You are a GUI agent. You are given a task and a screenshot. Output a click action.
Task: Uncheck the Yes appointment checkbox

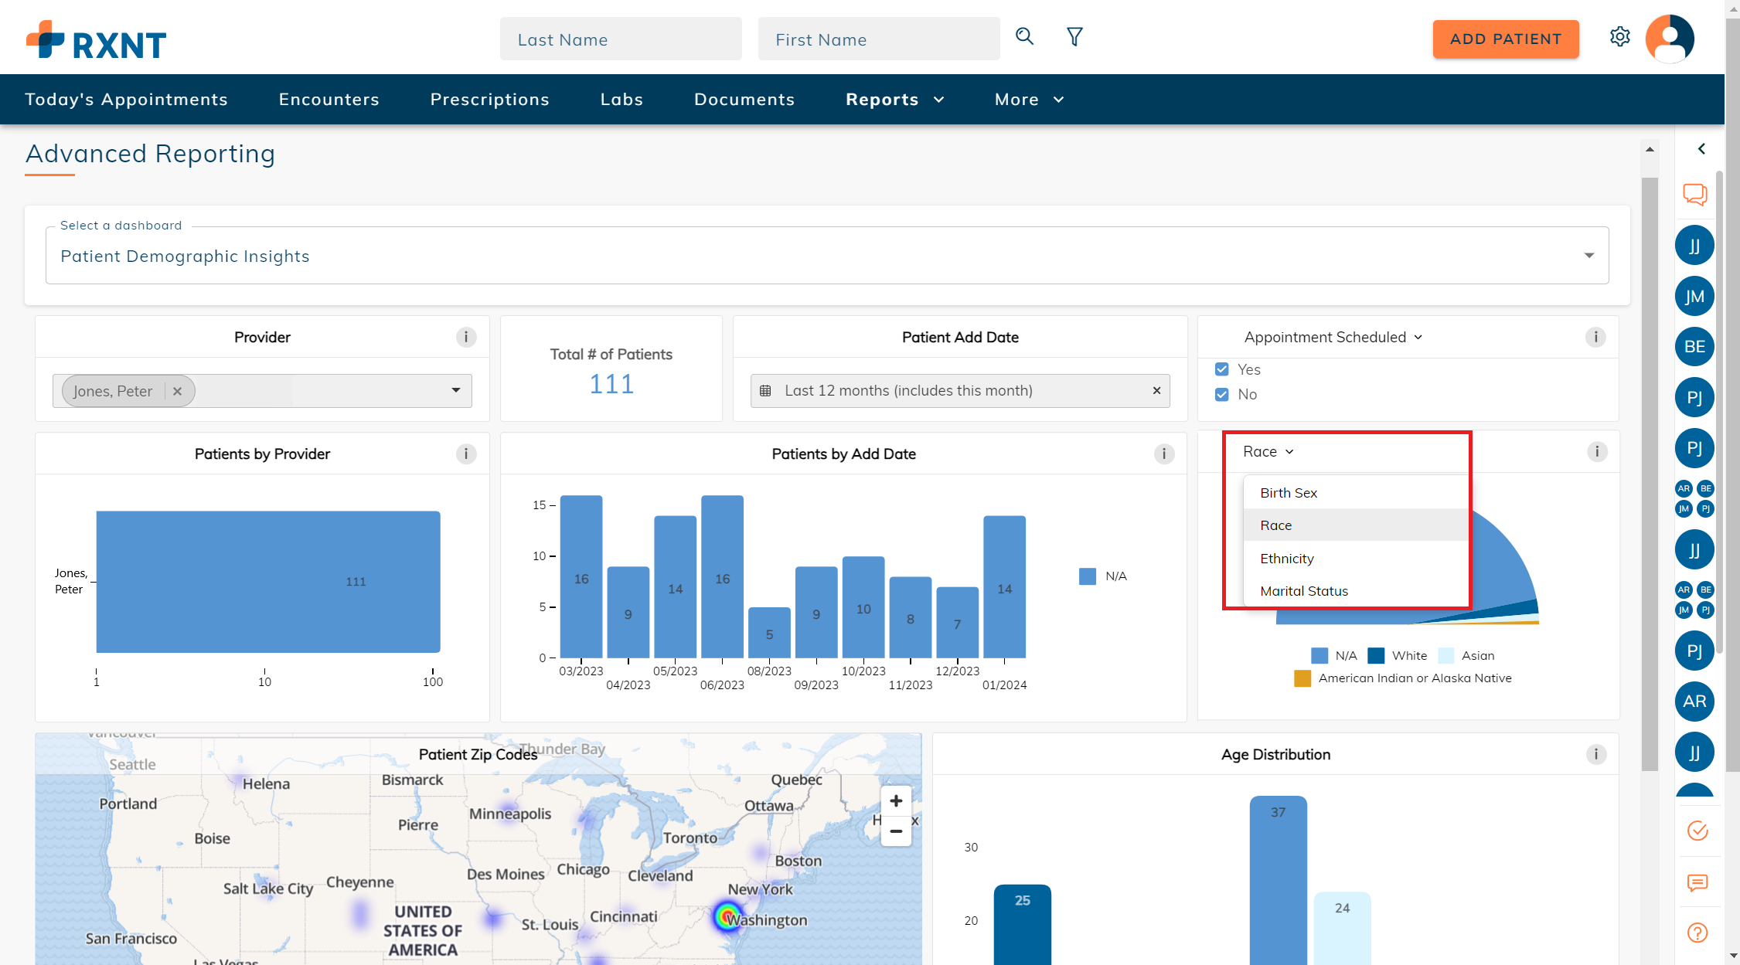coord(1222,369)
